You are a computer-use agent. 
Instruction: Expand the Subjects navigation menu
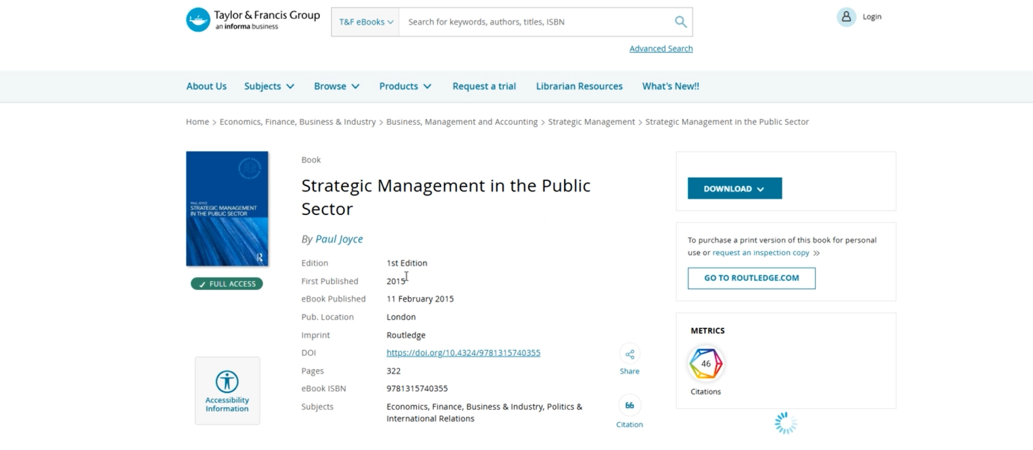(269, 86)
